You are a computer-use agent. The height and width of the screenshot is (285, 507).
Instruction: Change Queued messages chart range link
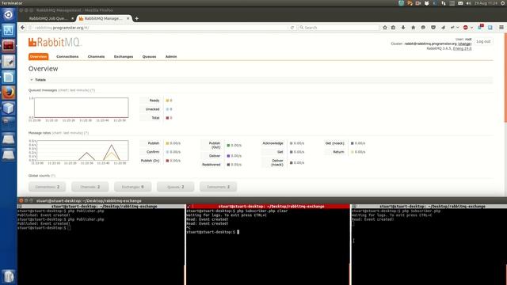coord(74,90)
